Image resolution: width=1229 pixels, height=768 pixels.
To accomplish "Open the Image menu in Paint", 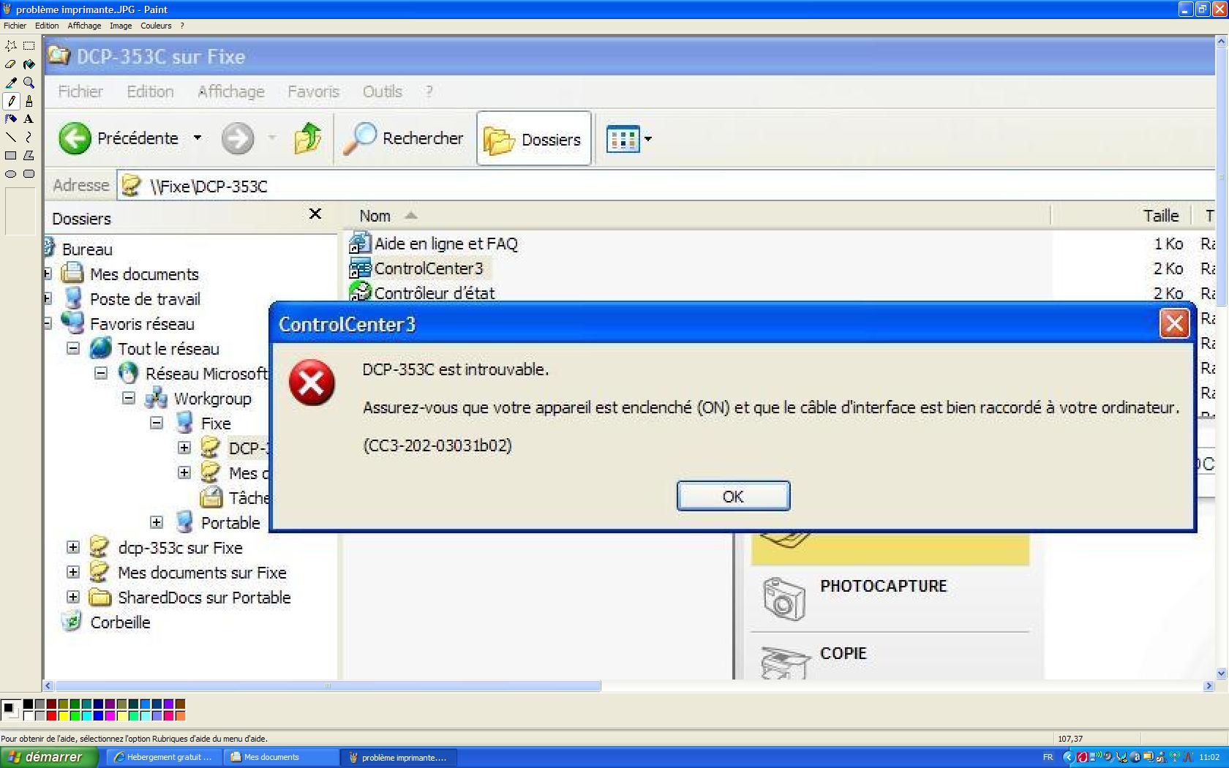I will [x=121, y=26].
